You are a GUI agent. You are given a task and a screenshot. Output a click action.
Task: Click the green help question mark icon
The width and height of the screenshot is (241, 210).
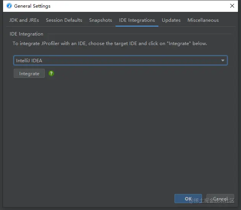point(51,73)
